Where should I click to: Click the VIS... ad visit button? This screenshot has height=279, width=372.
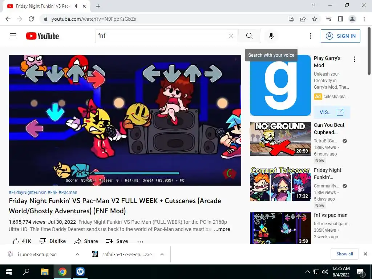[x=332, y=112]
